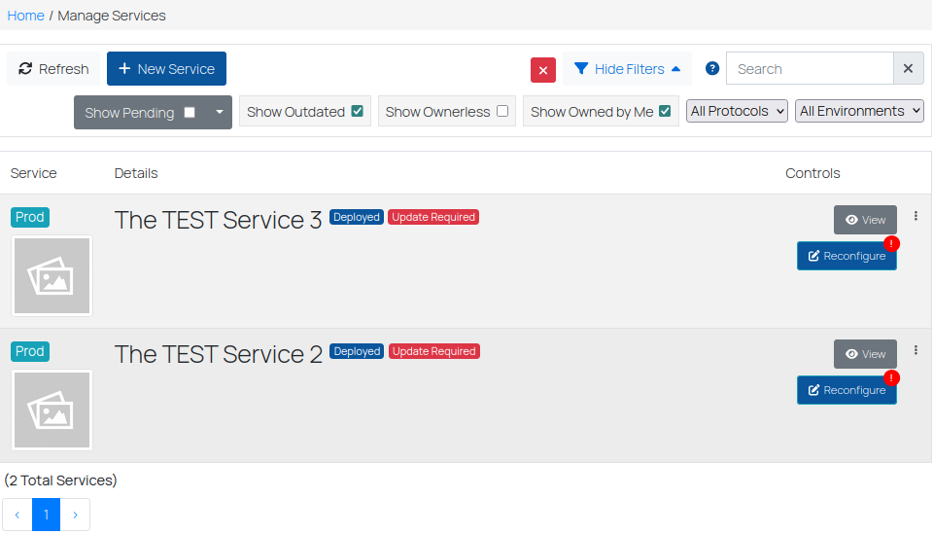
Task: Create a New Service
Action: pyautogui.click(x=166, y=68)
